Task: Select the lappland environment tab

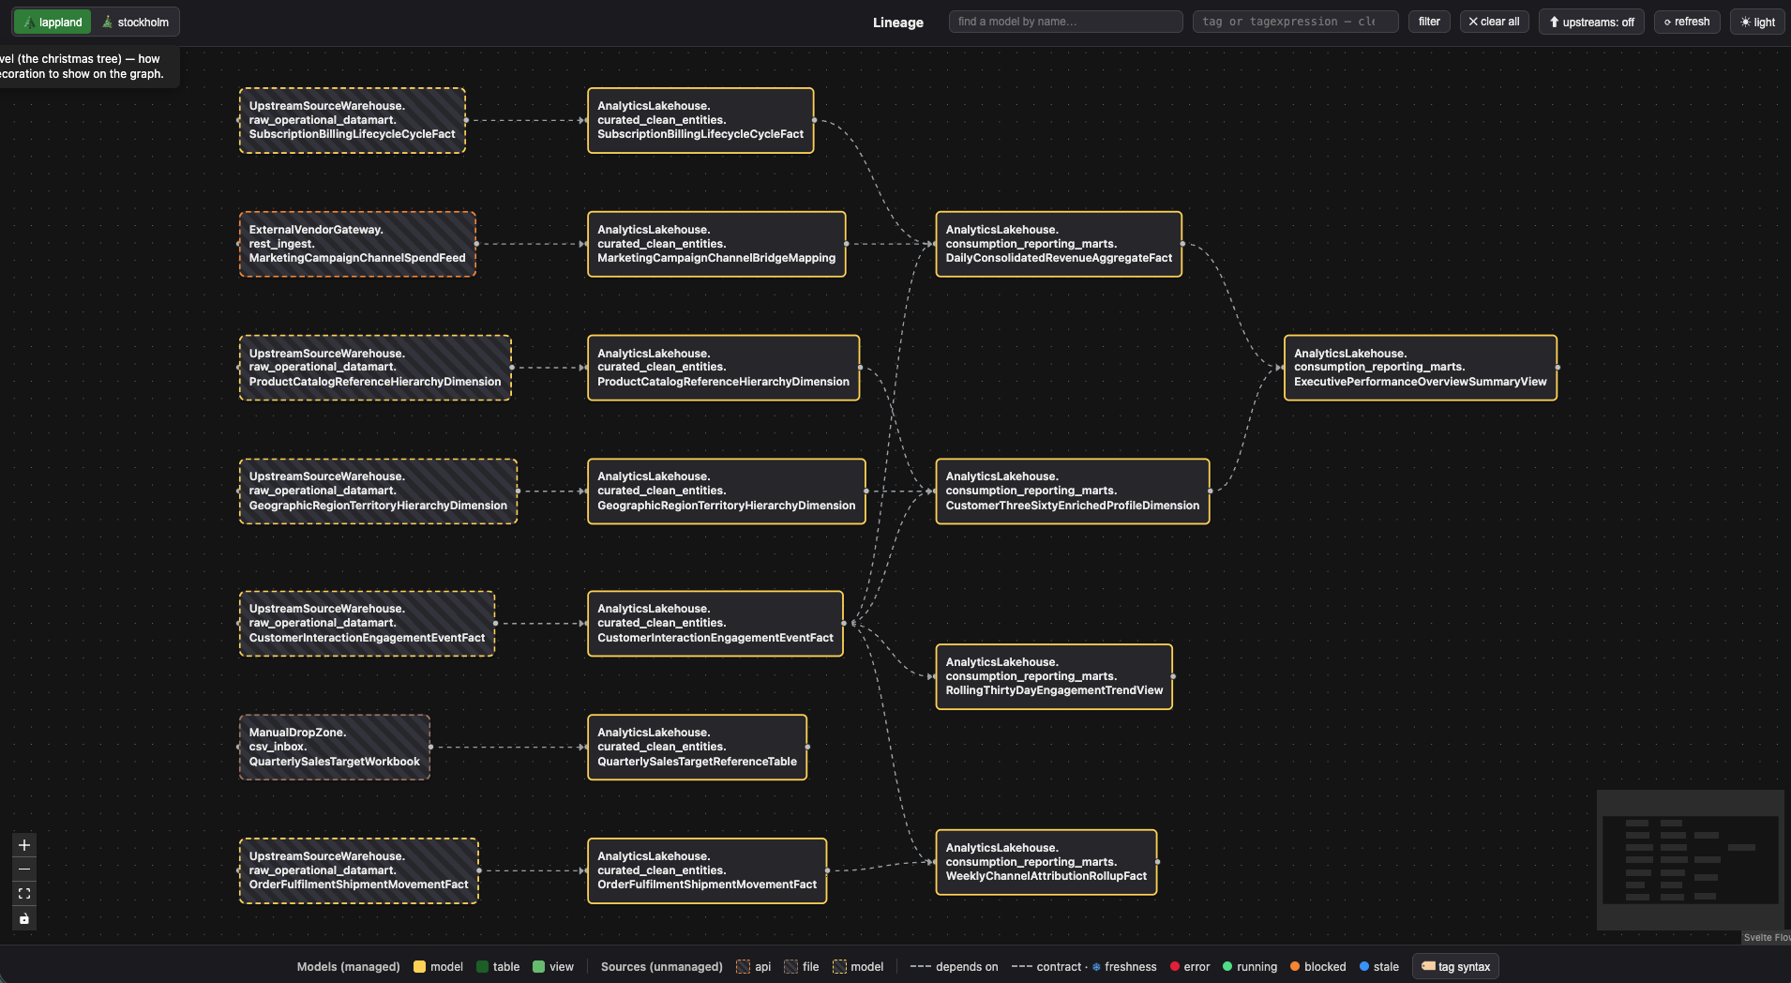Action: (53, 22)
